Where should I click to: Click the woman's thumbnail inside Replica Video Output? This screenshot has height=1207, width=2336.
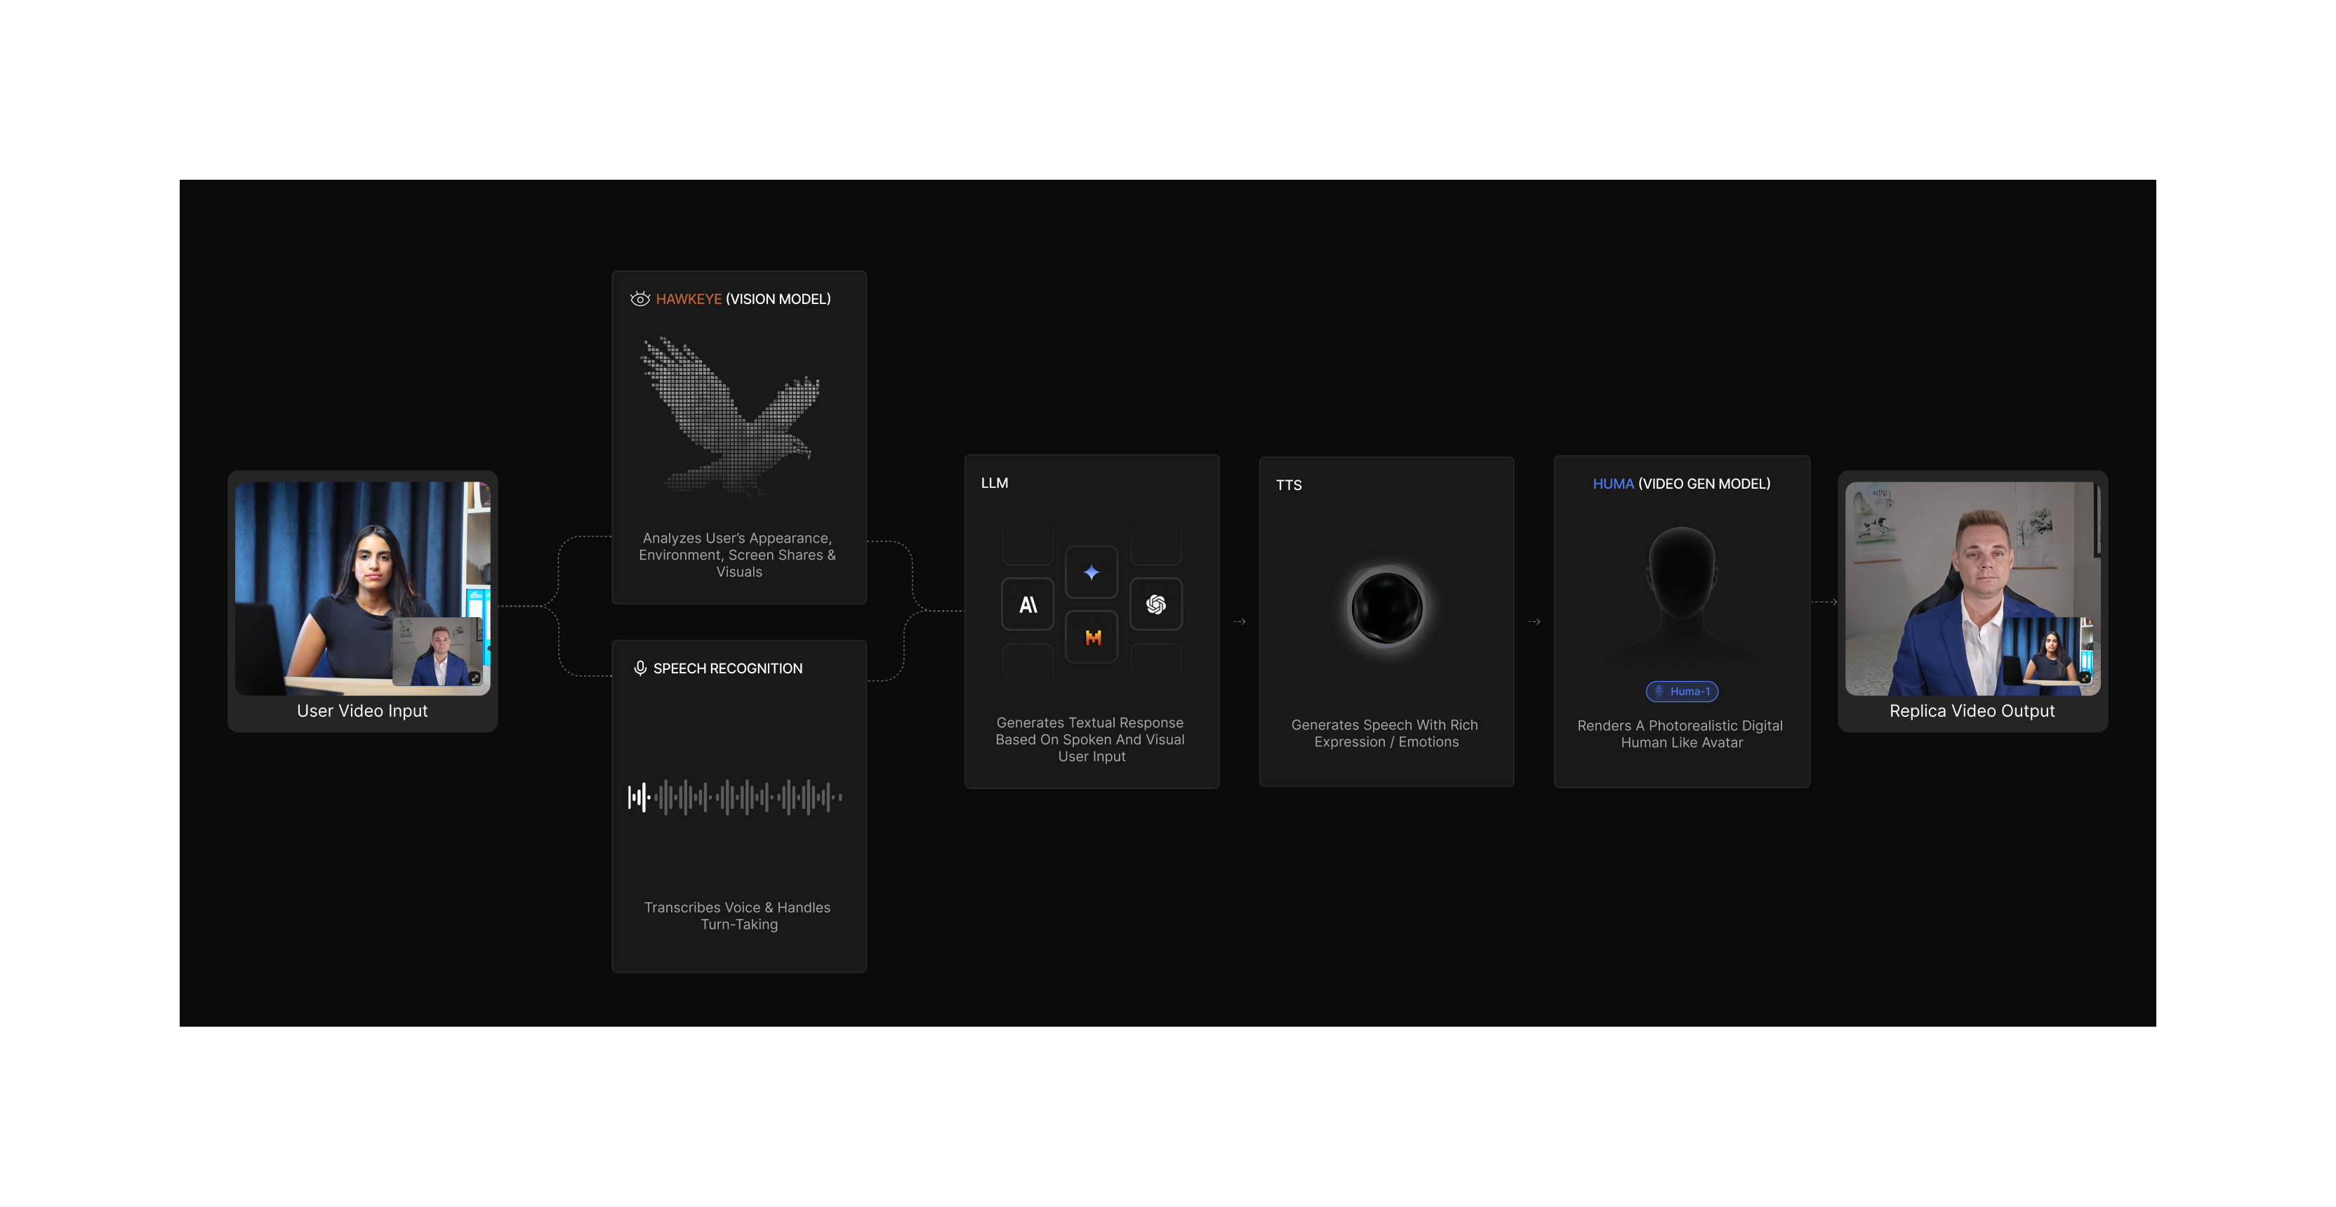(2048, 651)
